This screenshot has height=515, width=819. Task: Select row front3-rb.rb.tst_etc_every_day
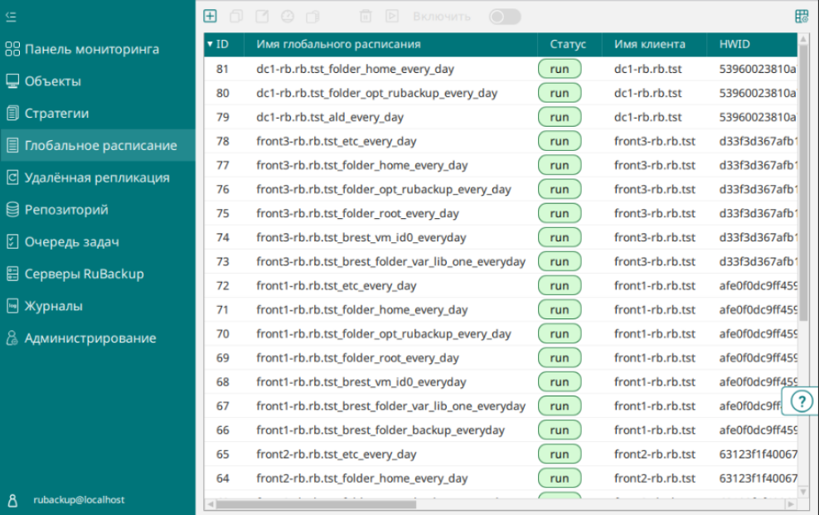point(501,141)
